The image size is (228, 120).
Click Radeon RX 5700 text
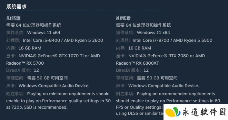coord(25,63)
